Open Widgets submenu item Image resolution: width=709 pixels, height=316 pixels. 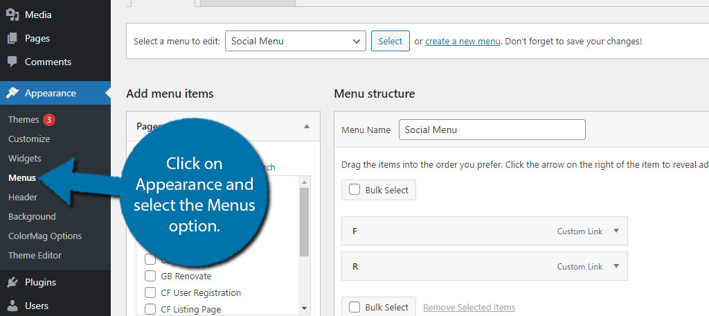click(24, 159)
